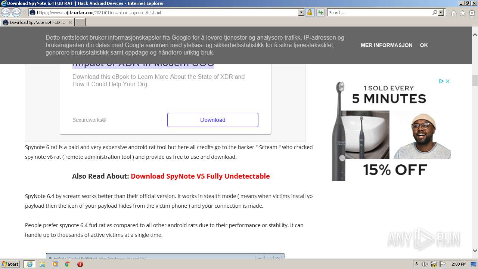This screenshot has height=269, width=478.
Task: Click the Internet Explorer logo in title bar
Action: click(4, 3)
